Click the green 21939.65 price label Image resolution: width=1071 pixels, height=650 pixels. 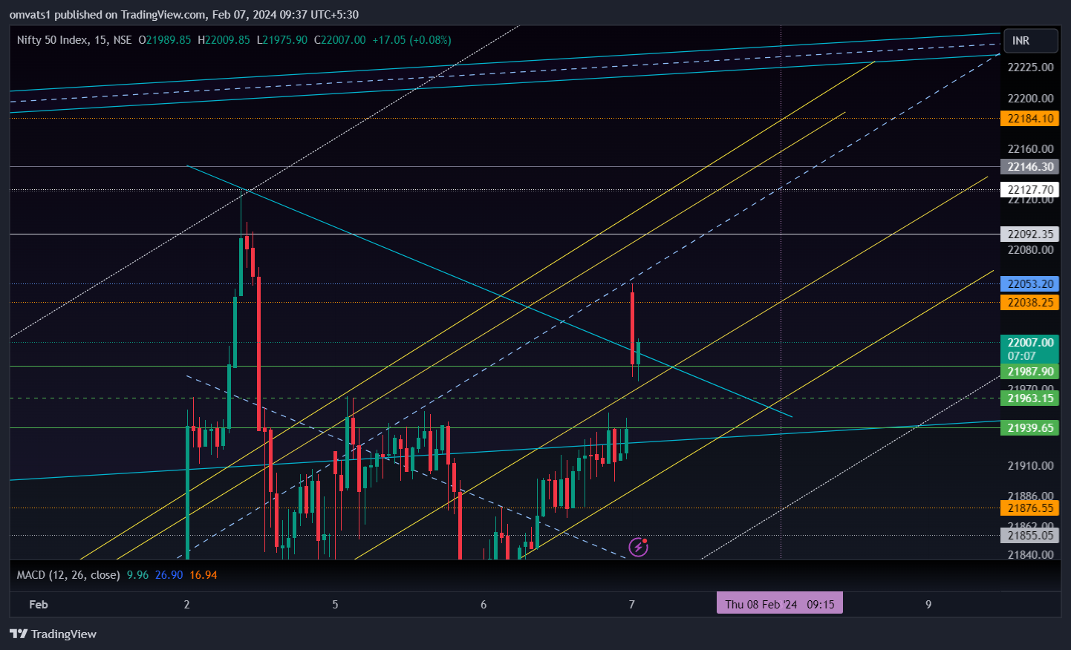pos(1029,428)
